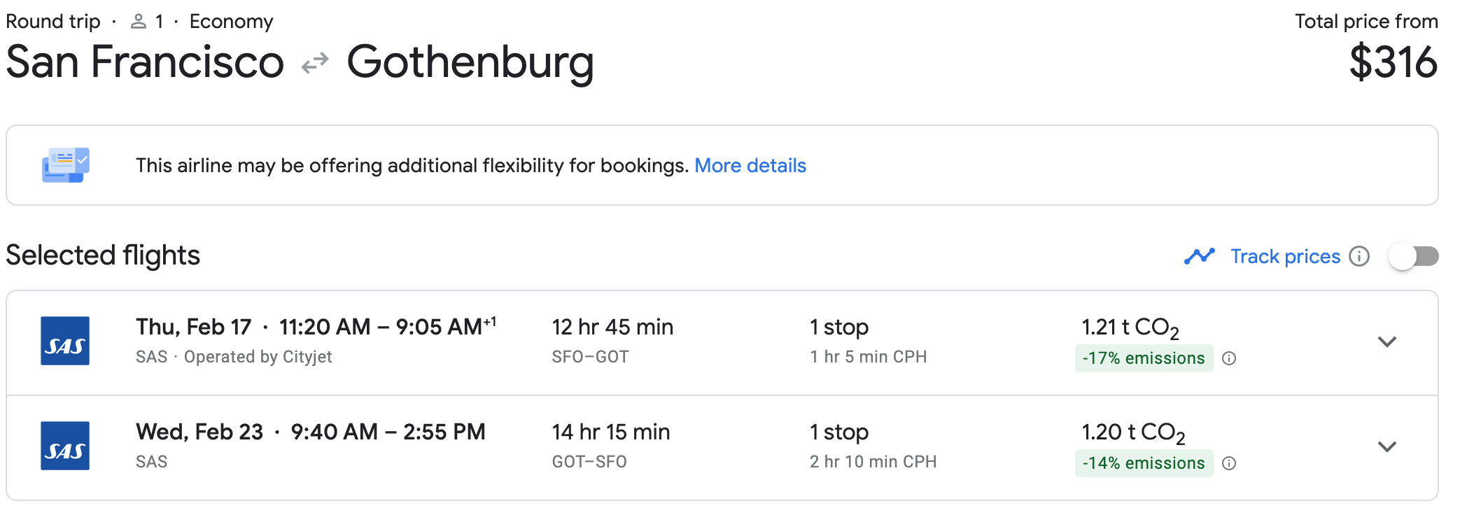1474x529 pixels.
Task: Click the -17% emissions badge
Action: 1143,359
